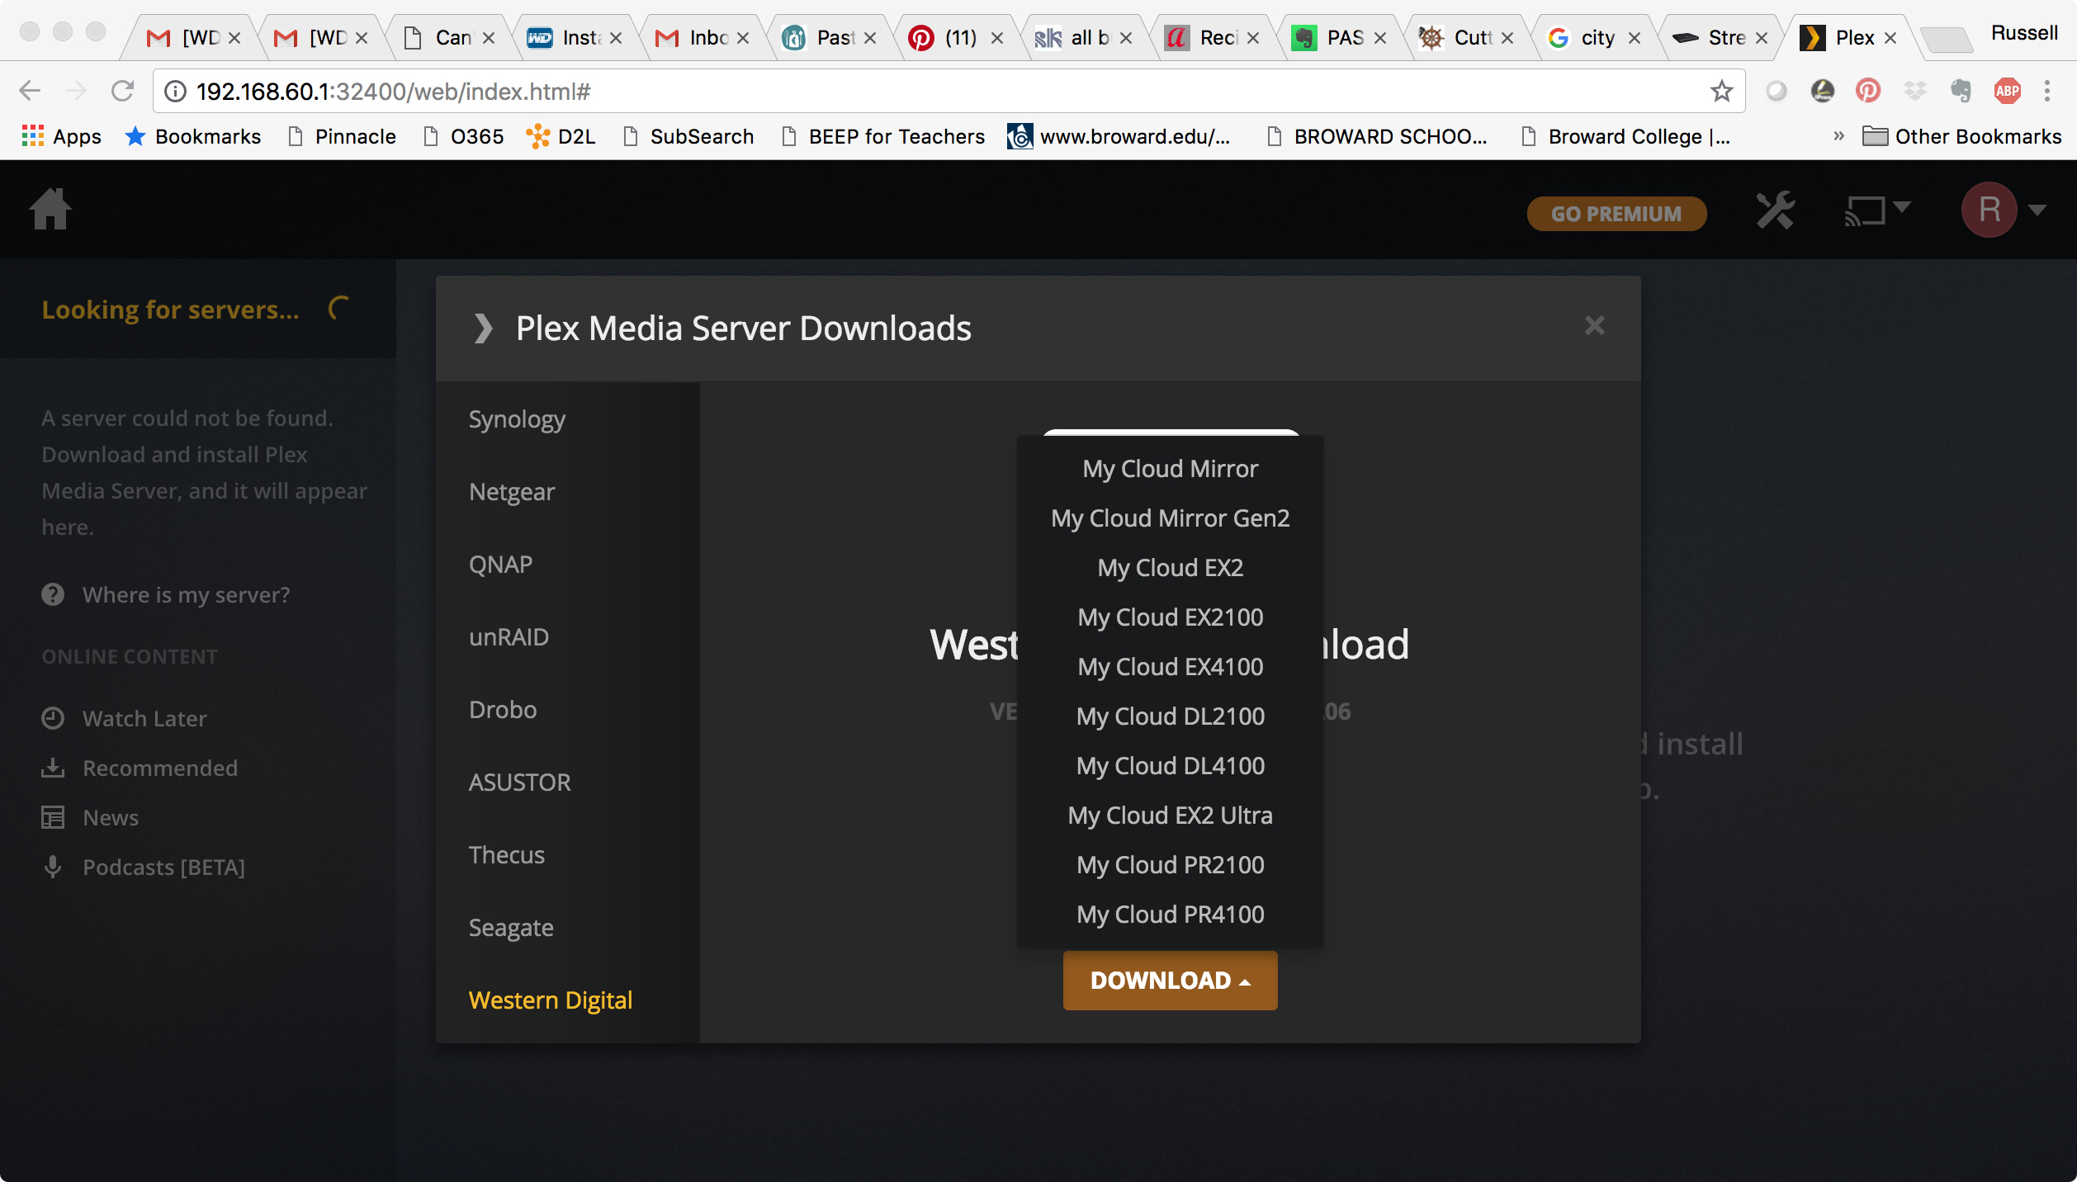Click the Plex home icon
This screenshot has width=2077, height=1182.
tap(50, 210)
